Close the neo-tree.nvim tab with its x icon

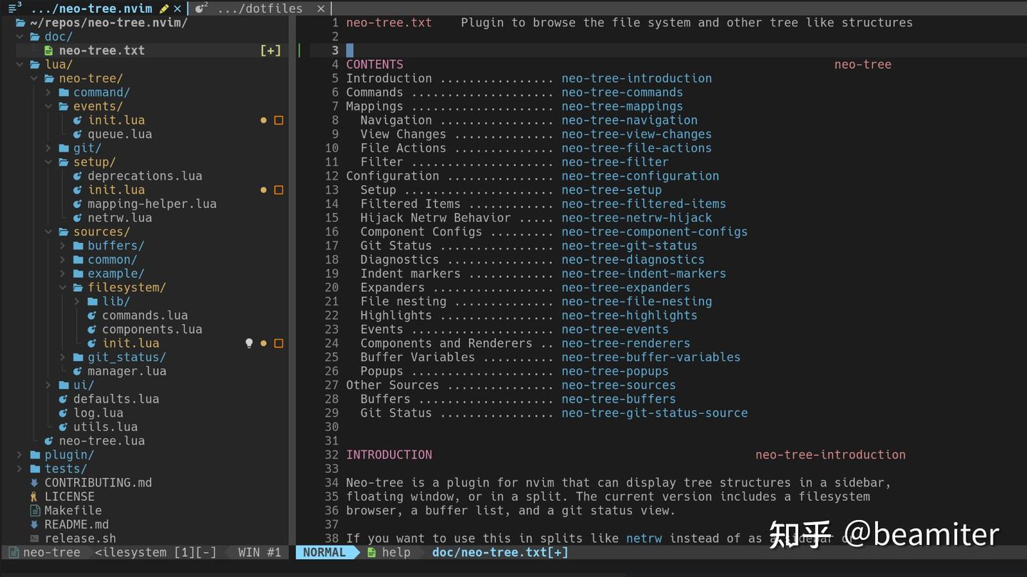tap(178, 9)
